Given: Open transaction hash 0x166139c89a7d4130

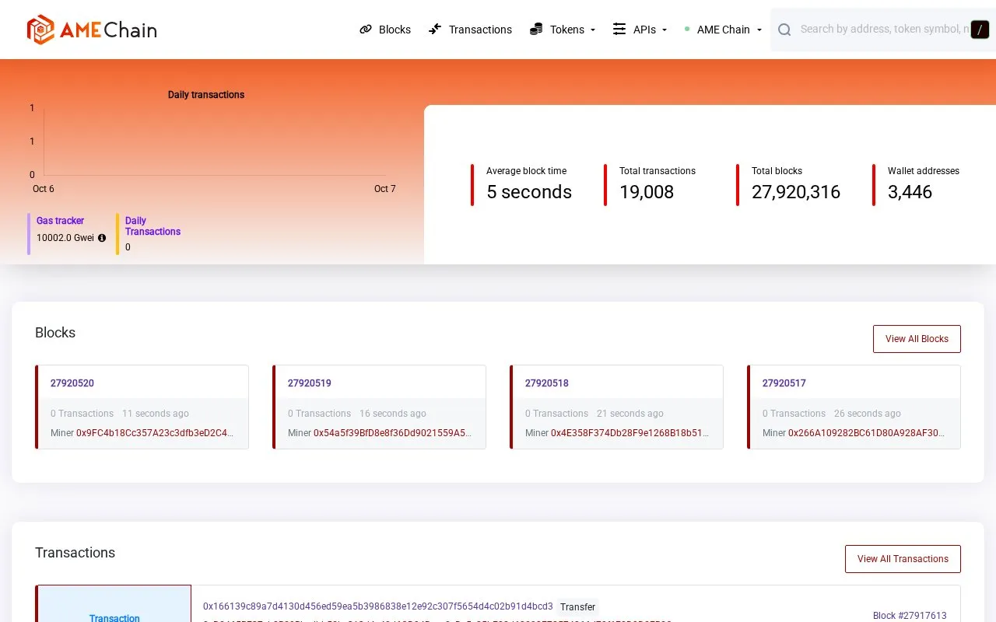Looking at the screenshot, I should [x=378, y=606].
